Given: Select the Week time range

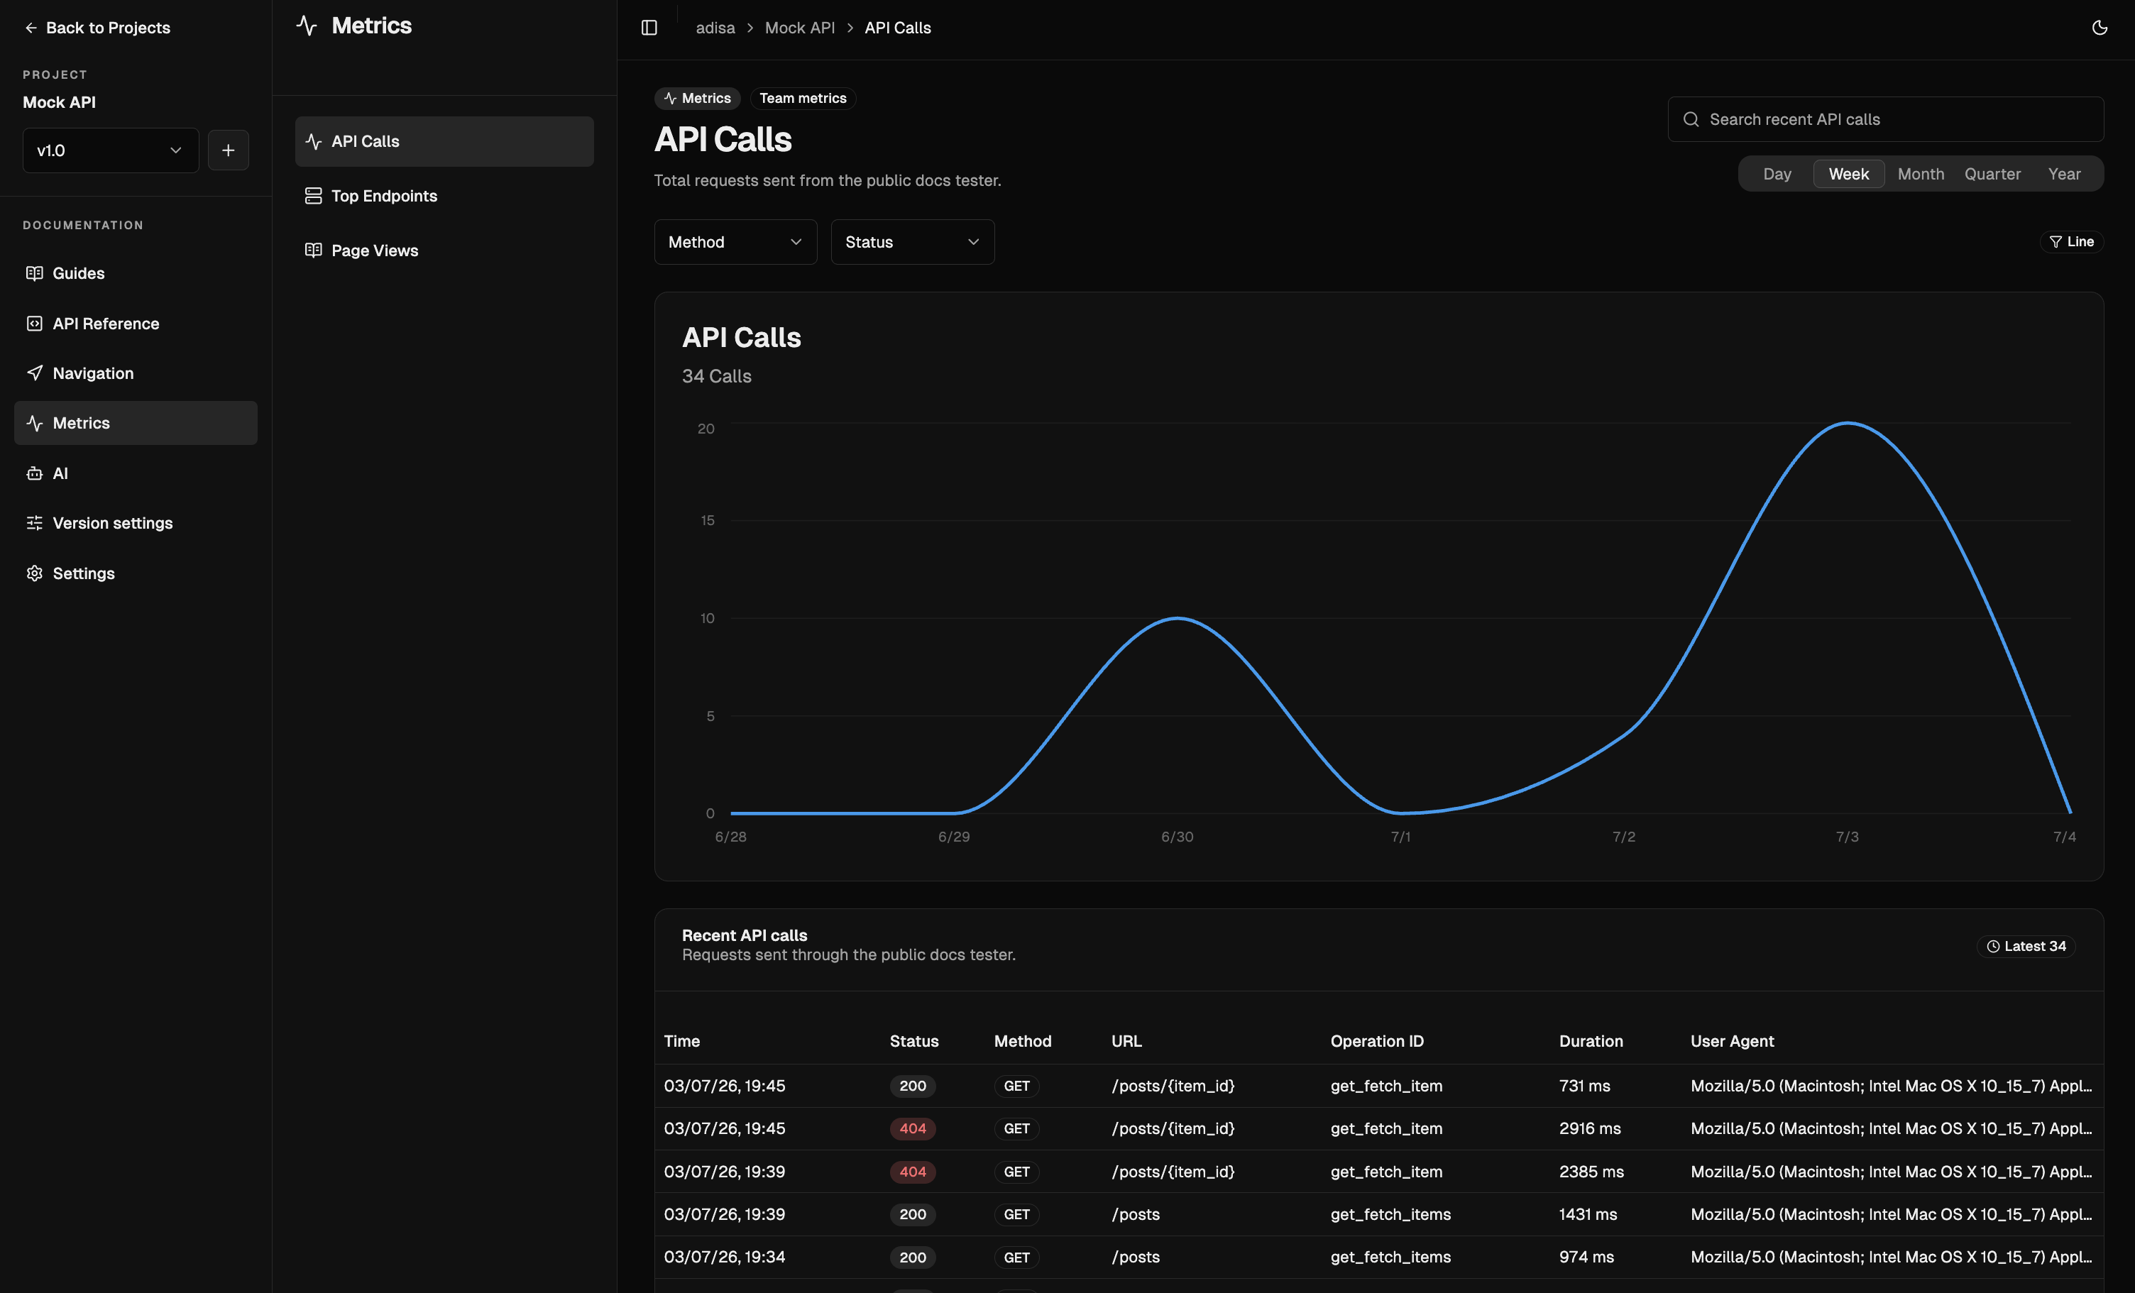Looking at the screenshot, I should (1849, 173).
